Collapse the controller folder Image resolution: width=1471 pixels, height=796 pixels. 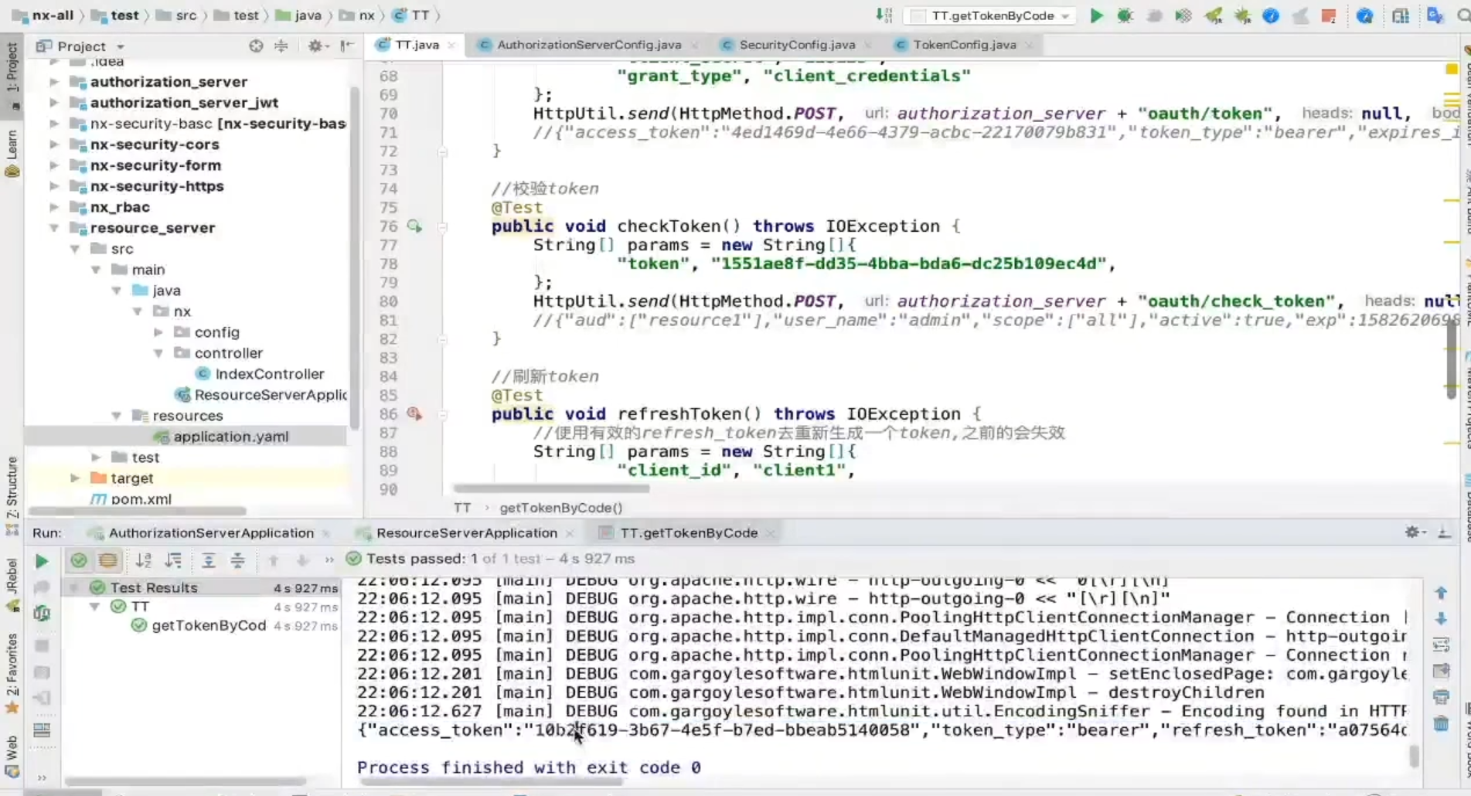(158, 352)
